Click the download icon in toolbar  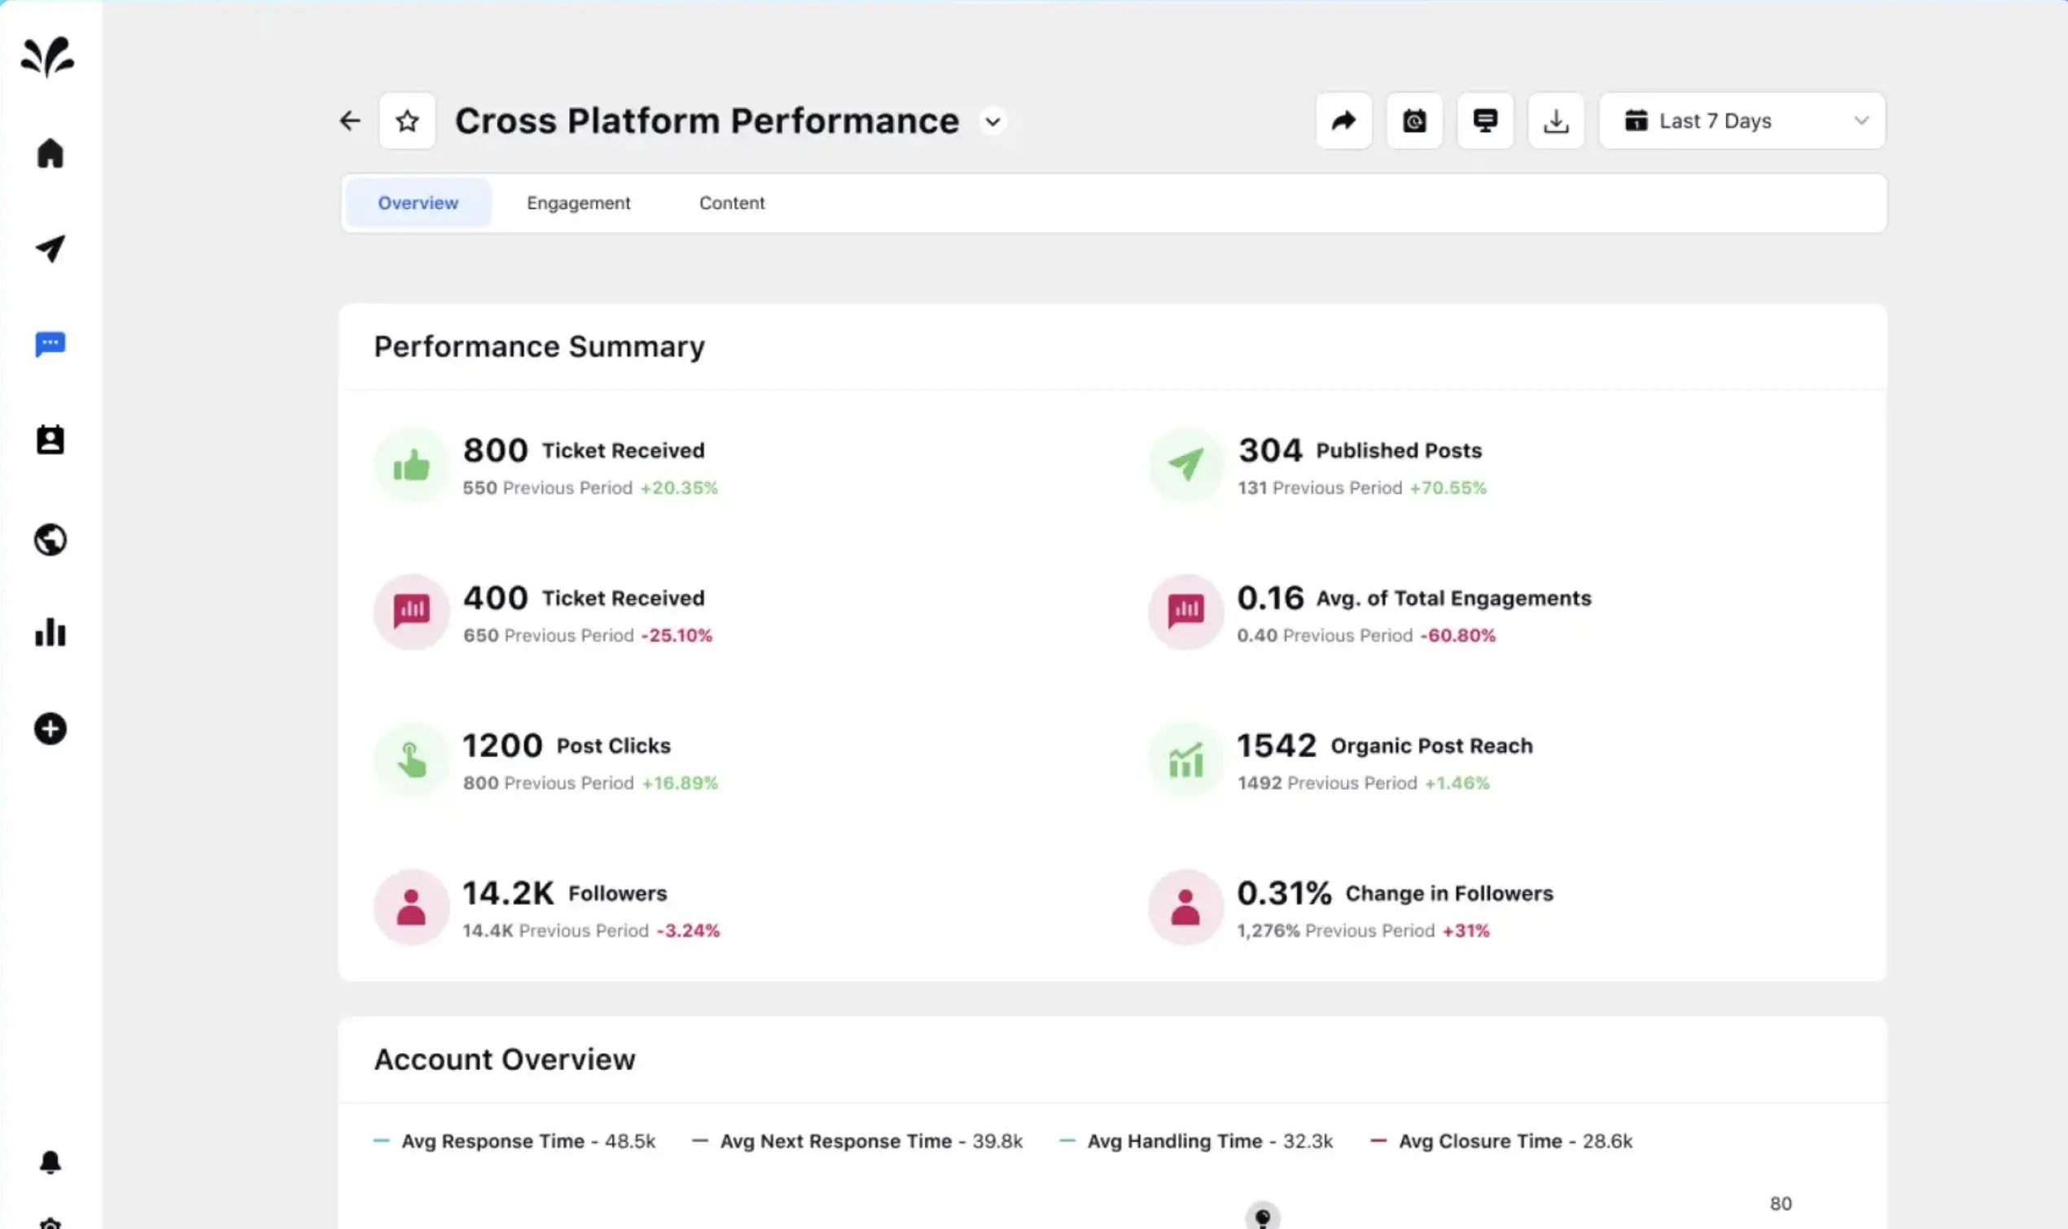1556,120
